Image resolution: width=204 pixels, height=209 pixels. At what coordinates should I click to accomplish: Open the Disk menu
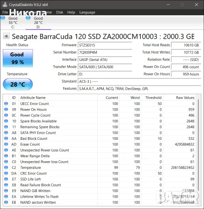pos(60,12)
